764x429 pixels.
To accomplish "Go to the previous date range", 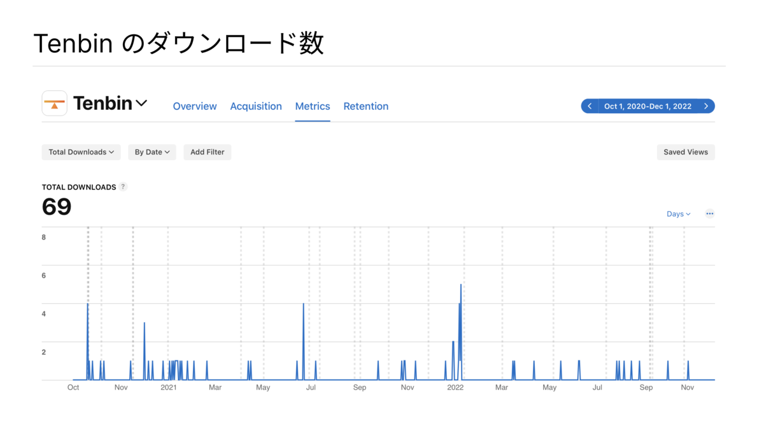I will [x=590, y=106].
